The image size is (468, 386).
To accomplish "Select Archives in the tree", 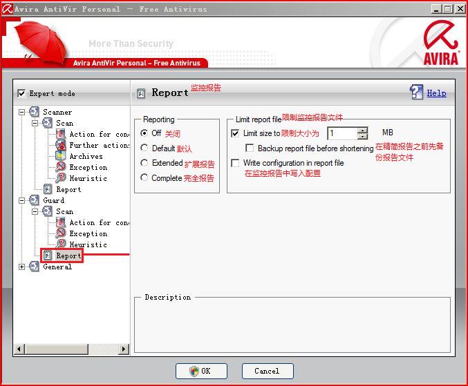I will pos(86,157).
